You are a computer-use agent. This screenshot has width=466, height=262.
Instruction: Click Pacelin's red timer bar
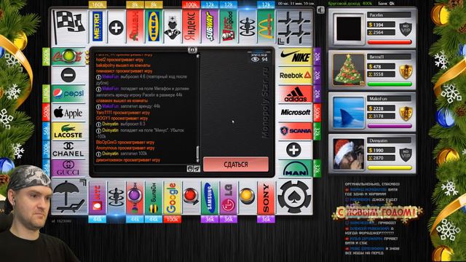click(x=390, y=42)
